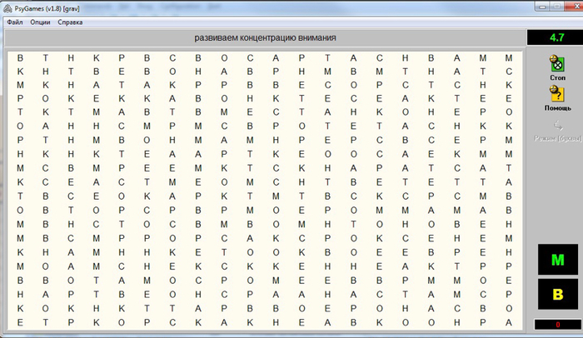
Task: Click the PsyGames (v1.8) title bar text
Action: pos(42,7)
